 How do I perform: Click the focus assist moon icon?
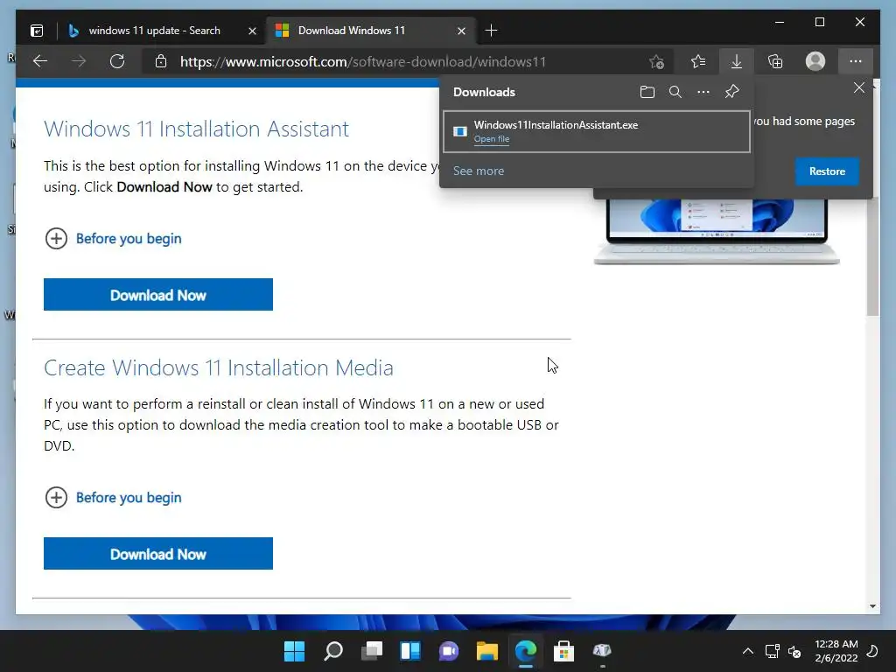click(x=872, y=651)
